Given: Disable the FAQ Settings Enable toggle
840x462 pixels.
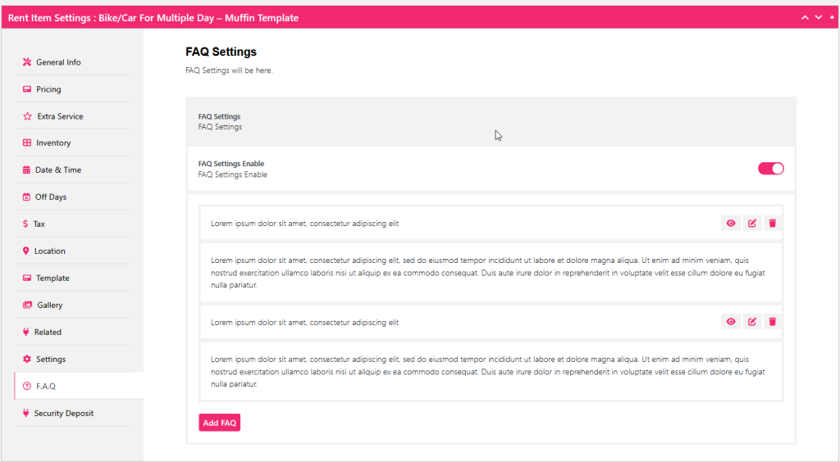Looking at the screenshot, I should (x=770, y=168).
